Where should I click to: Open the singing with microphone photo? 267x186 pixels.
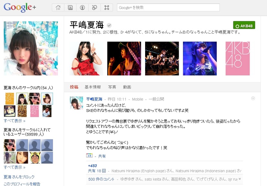coord(200,59)
